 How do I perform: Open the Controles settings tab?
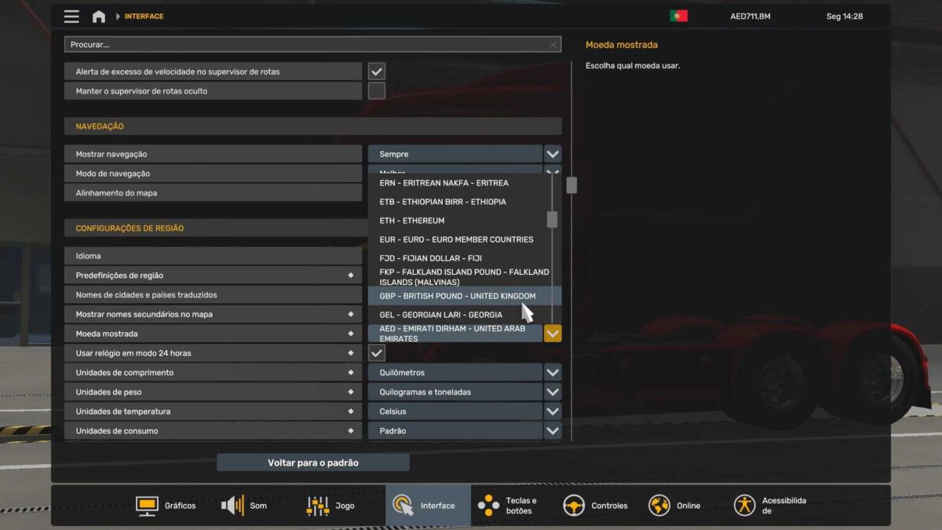point(596,505)
